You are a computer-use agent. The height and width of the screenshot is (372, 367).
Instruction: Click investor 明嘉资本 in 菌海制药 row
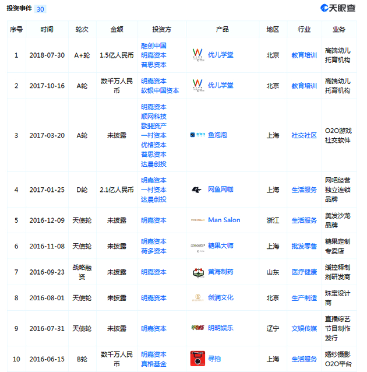pos(154,272)
